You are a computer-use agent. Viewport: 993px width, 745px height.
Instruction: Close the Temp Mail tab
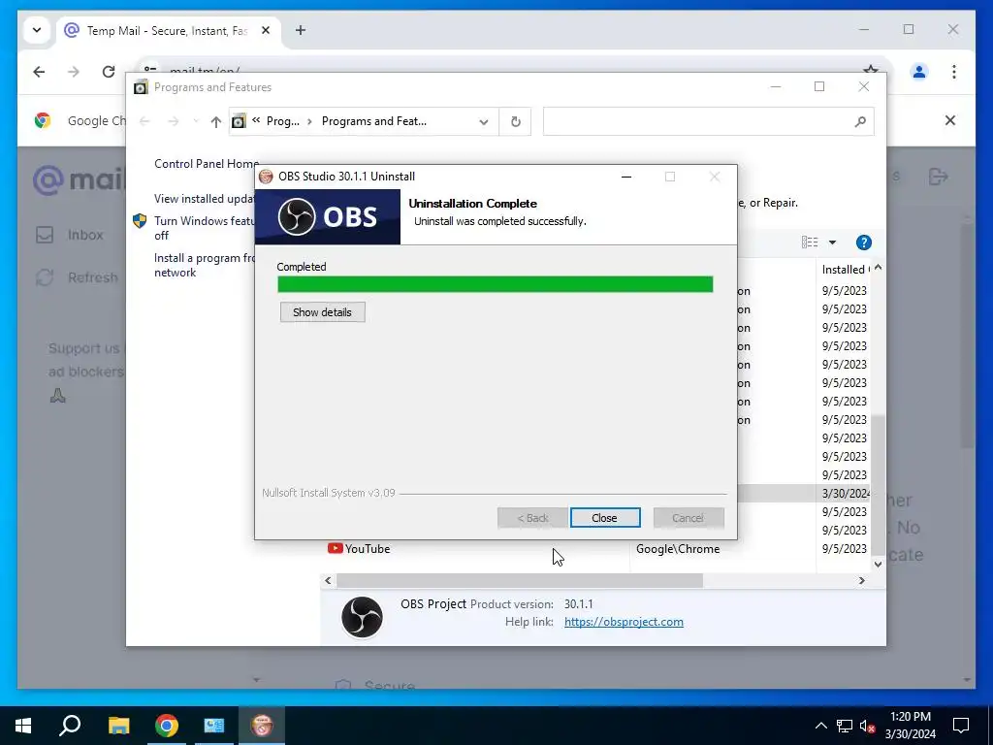coord(266,30)
